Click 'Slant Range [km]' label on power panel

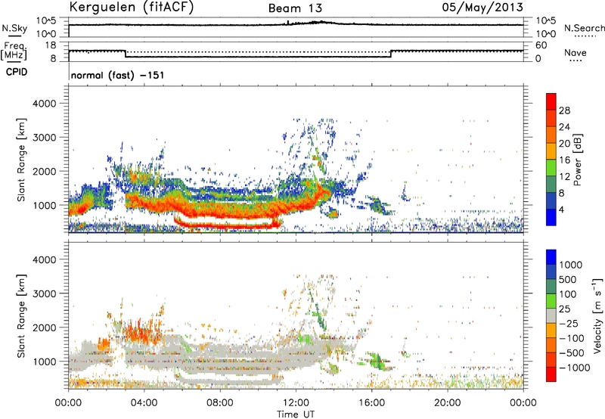tap(21, 160)
